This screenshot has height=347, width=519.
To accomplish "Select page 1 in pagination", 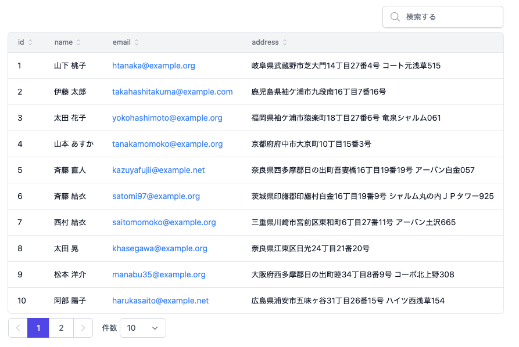I will click(x=38, y=328).
